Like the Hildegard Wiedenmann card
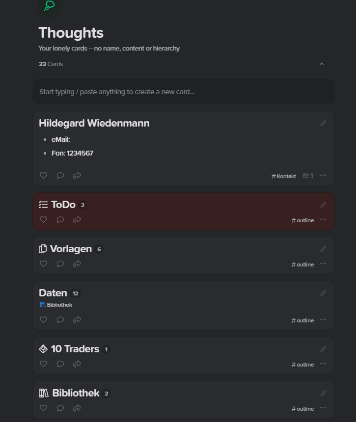Image resolution: width=356 pixels, height=422 pixels. (43, 175)
